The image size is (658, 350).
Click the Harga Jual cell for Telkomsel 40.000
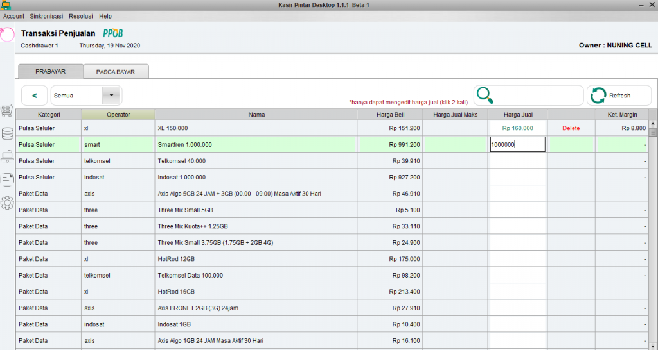click(x=517, y=161)
